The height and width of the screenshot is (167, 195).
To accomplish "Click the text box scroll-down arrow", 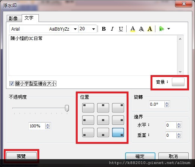I will pyautogui.click(x=180, y=72).
